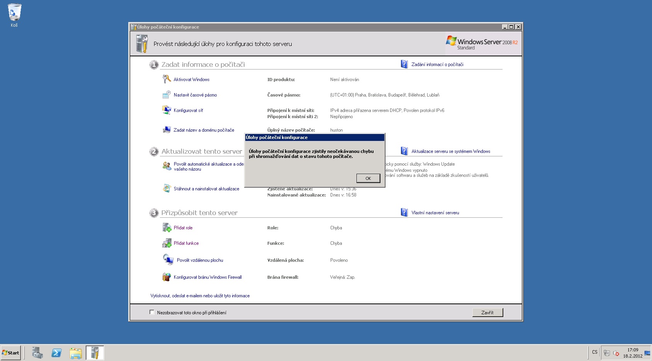Click the Stáhnout a nainstalovat aktualizace icon
Image resolution: width=652 pixels, height=361 pixels.
[x=166, y=188]
